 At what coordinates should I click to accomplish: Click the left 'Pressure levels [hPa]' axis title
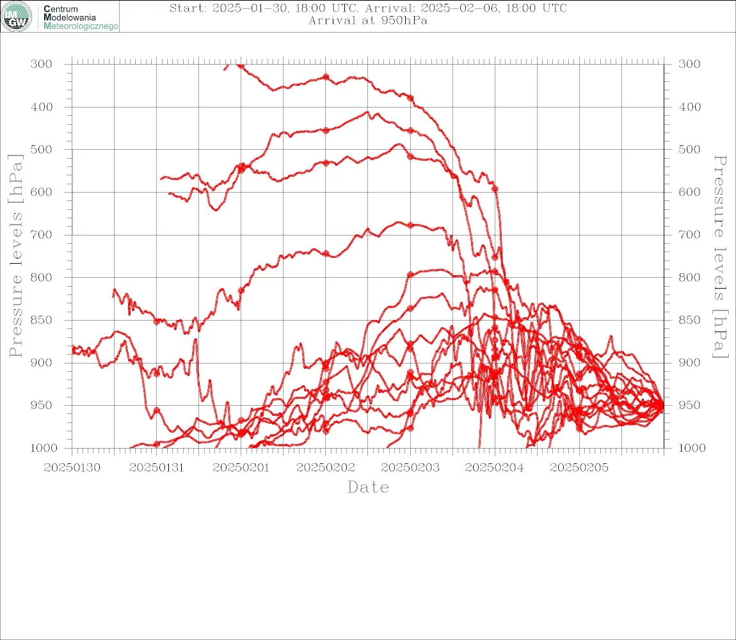(x=15, y=256)
